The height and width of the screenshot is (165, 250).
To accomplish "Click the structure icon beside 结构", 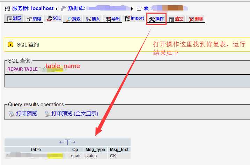I will point(29,20).
